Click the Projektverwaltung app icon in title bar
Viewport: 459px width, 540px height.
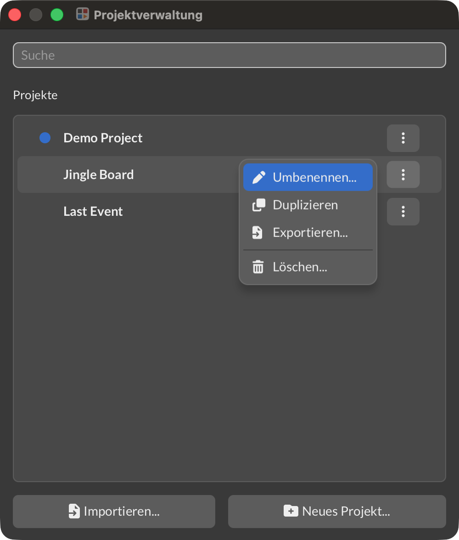[x=83, y=14]
